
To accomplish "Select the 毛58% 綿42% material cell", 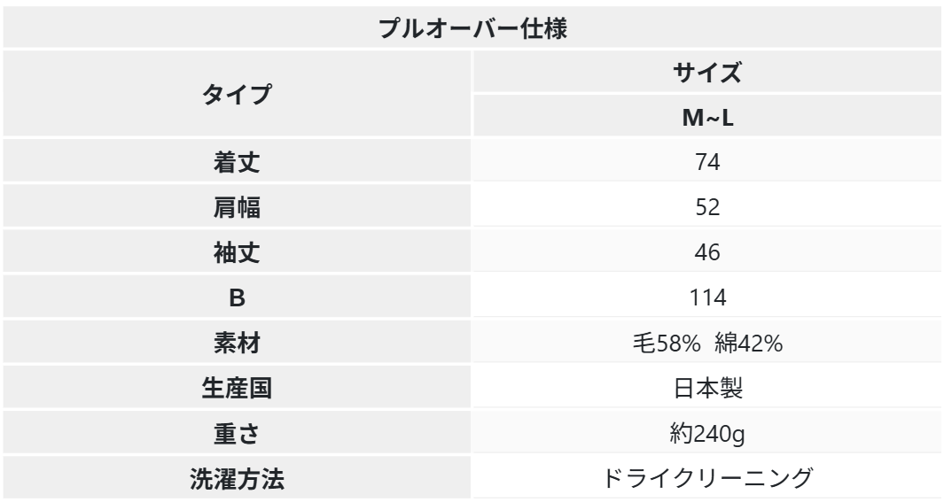I will [706, 343].
